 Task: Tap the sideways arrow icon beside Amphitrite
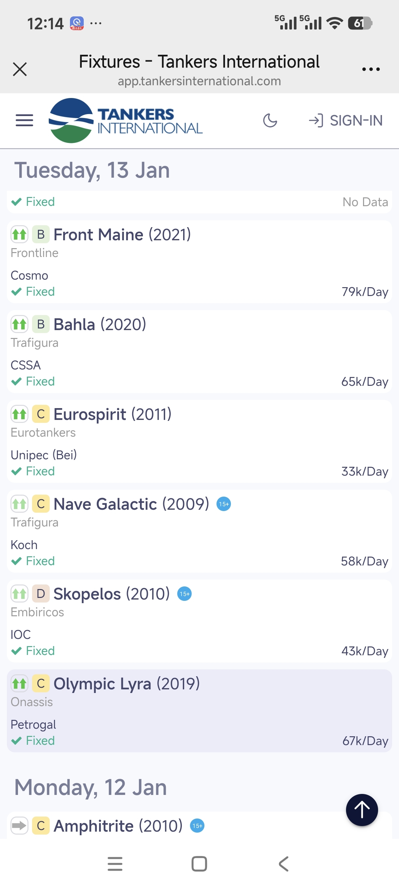(19, 826)
